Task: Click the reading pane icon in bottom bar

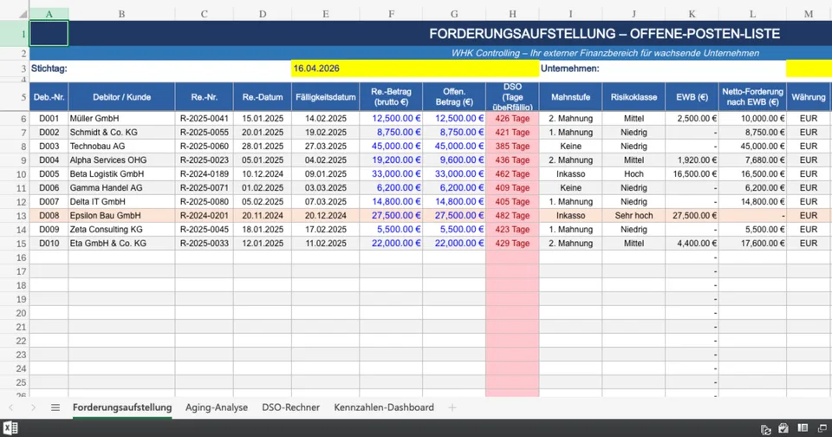Action: click(x=803, y=428)
